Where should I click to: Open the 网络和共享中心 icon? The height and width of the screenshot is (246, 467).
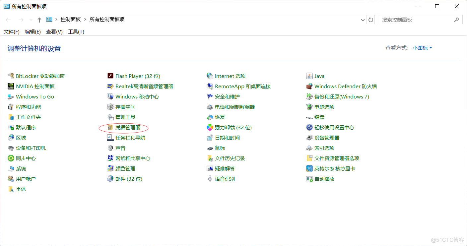[110, 158]
